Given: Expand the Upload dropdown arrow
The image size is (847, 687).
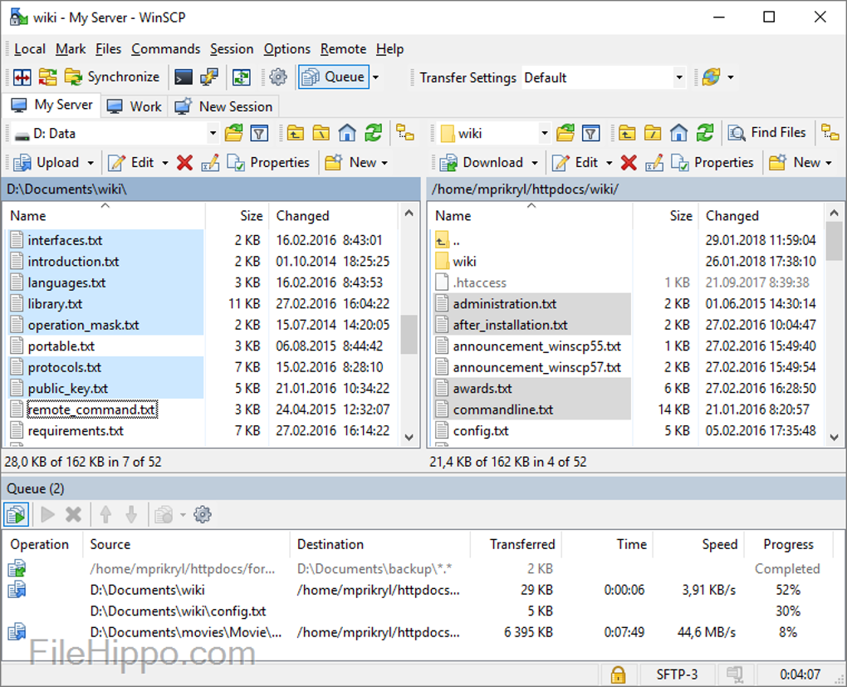Looking at the screenshot, I should [x=91, y=163].
